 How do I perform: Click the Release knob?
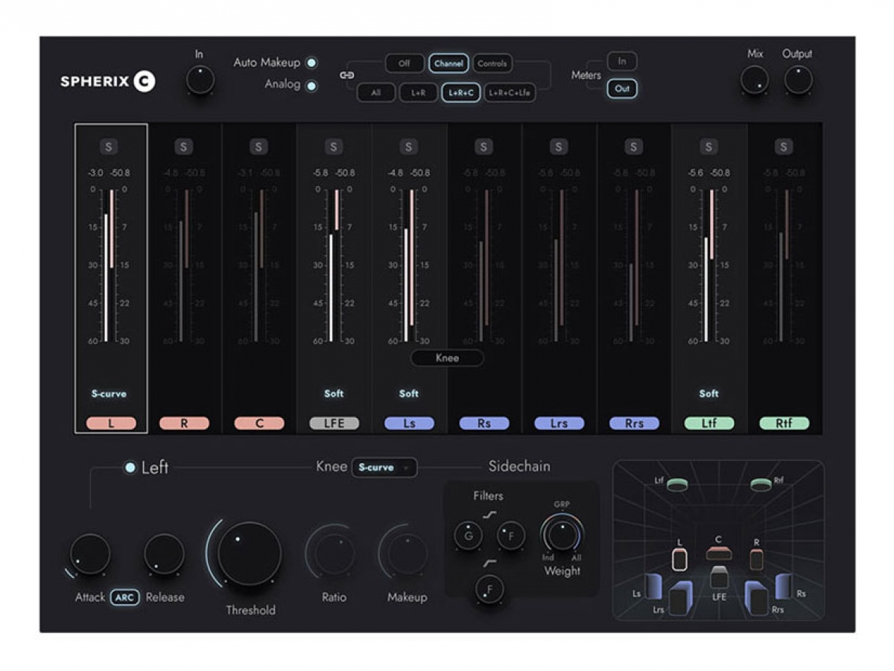tap(164, 554)
